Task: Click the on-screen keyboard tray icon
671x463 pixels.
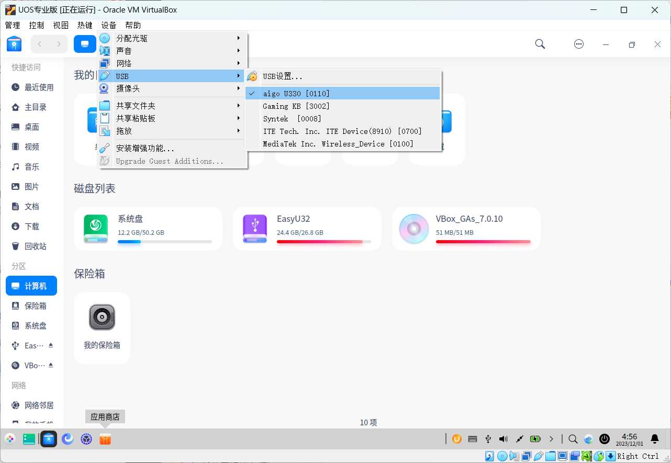Action: (472, 439)
